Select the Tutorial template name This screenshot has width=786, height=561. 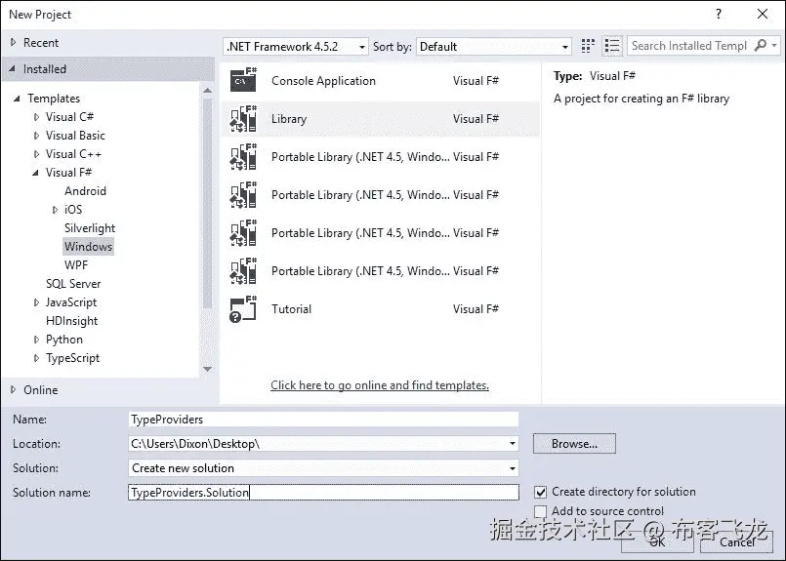click(x=291, y=309)
